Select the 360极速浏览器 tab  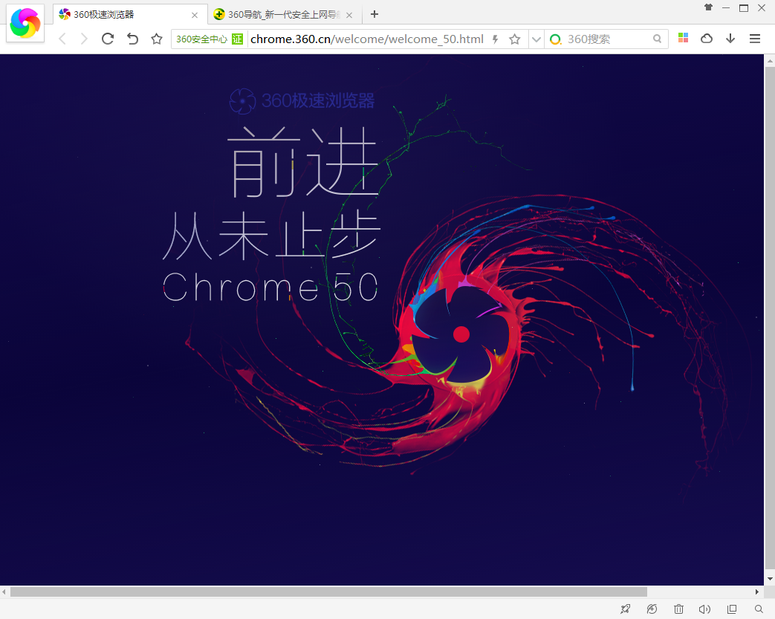(x=119, y=14)
